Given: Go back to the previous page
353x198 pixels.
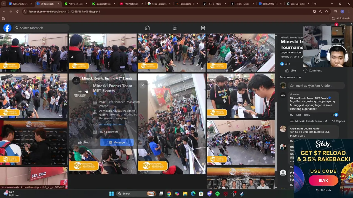Looking at the screenshot, I should click(x=4, y=12).
